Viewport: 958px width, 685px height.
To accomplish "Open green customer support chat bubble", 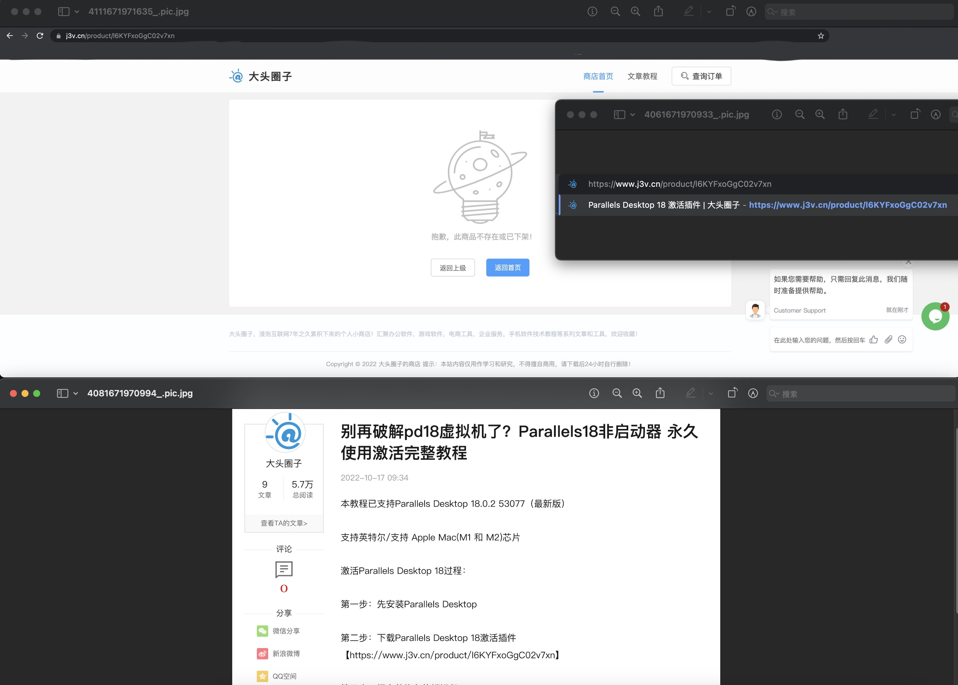I will pyautogui.click(x=935, y=316).
